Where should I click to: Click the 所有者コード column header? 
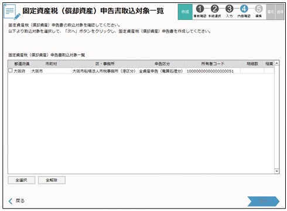click(213, 64)
